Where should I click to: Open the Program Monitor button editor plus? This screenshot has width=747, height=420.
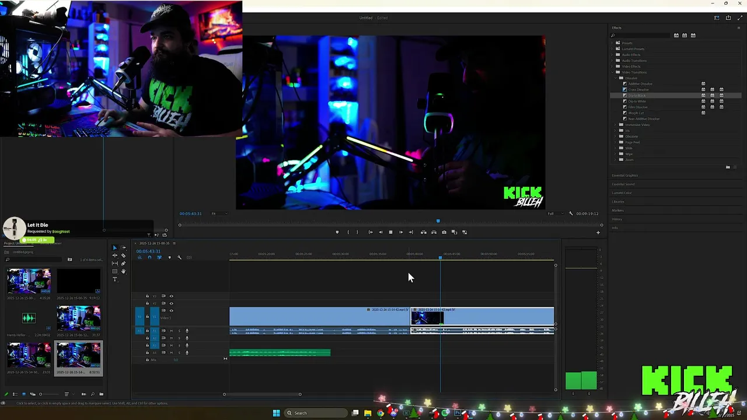[598, 233]
